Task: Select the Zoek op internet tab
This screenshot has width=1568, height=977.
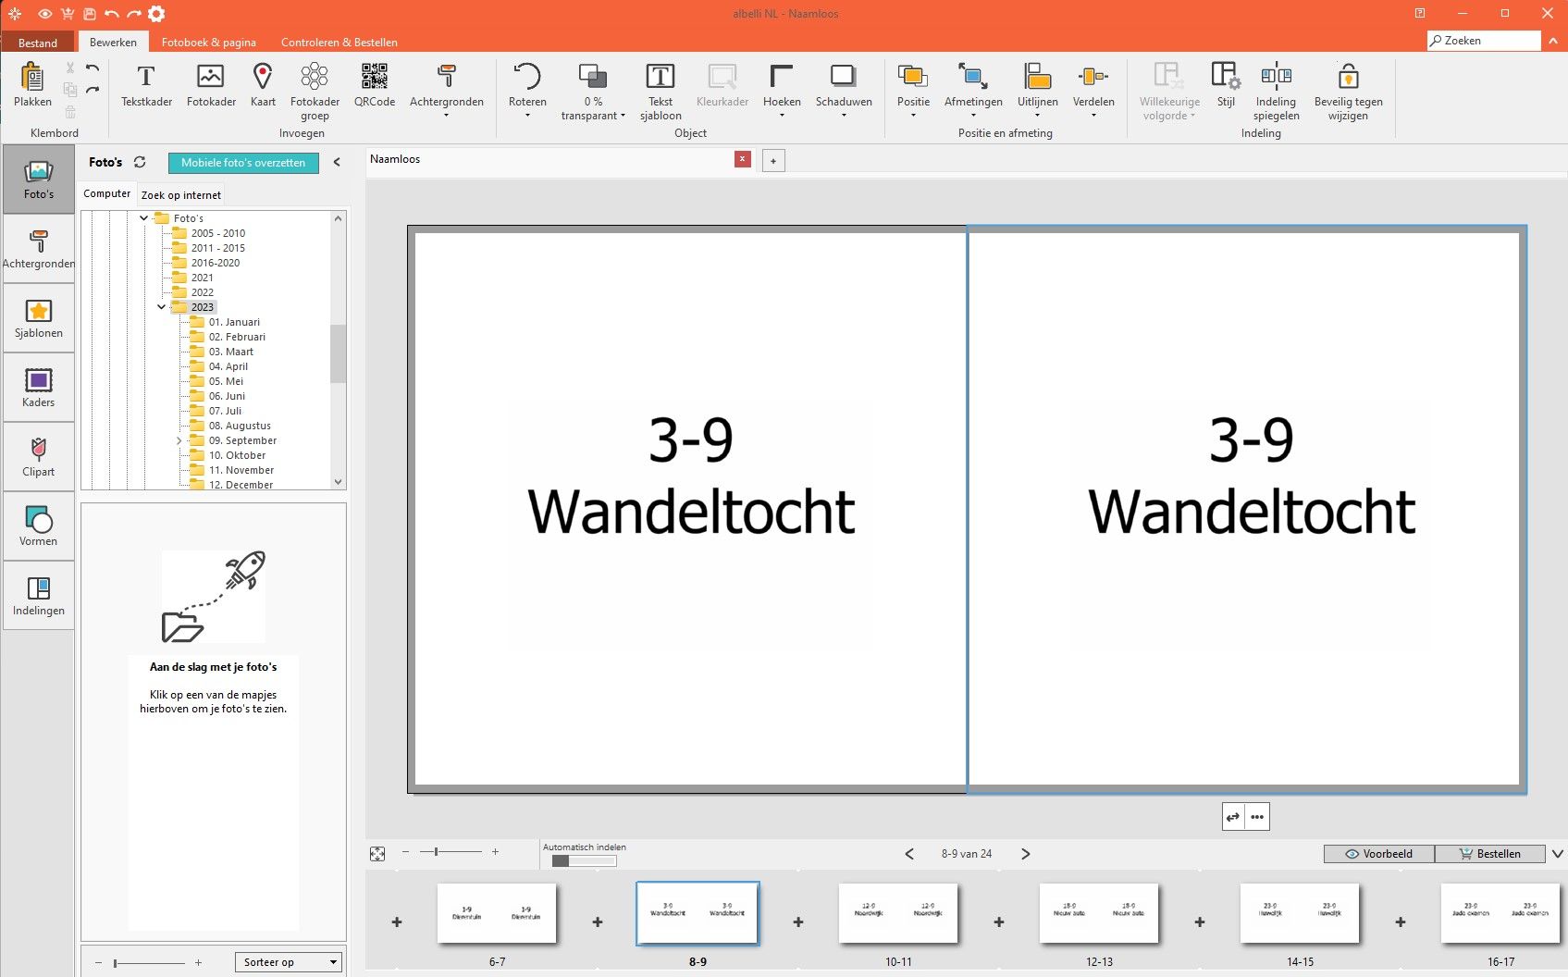Action: click(x=181, y=194)
